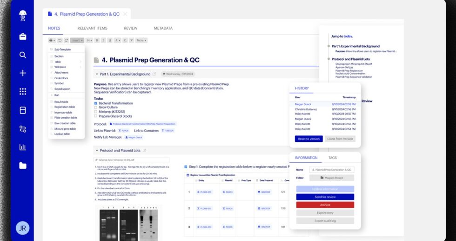The width and height of the screenshot is (456, 241).
Task: Open the More dropdown in toolbar
Action: (141, 40)
